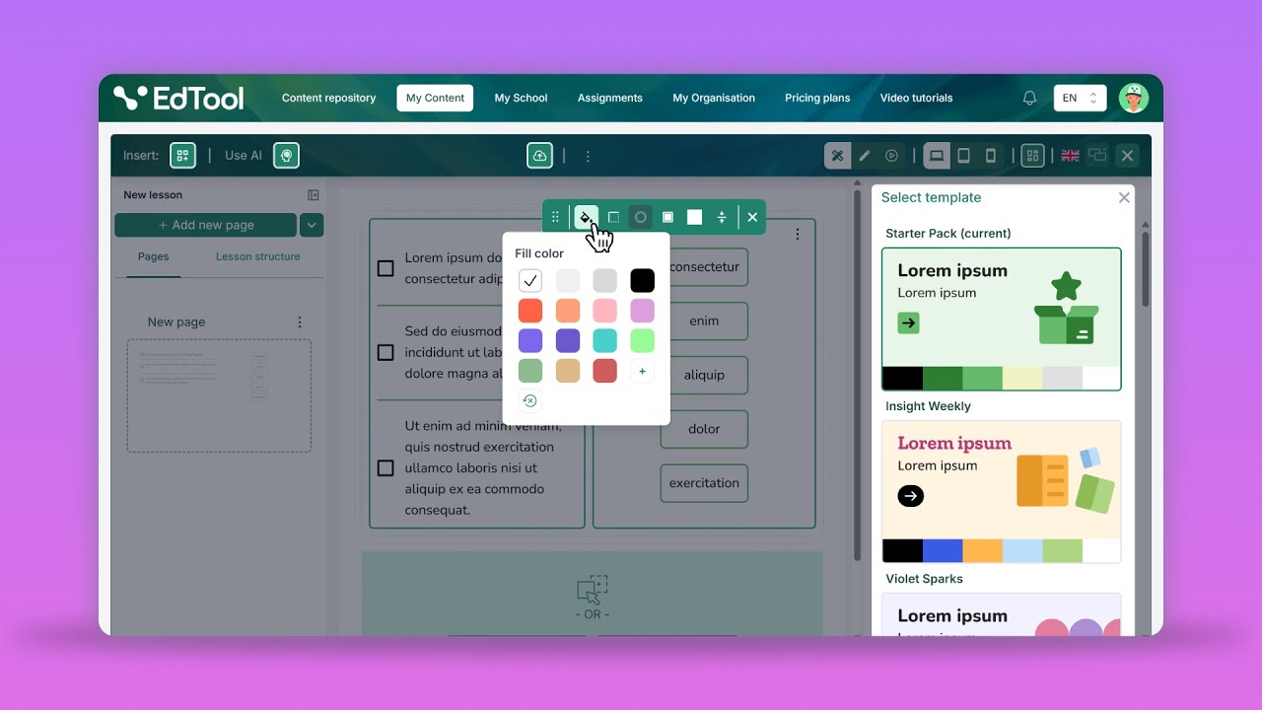Select desktop laptop view

[x=937, y=155]
